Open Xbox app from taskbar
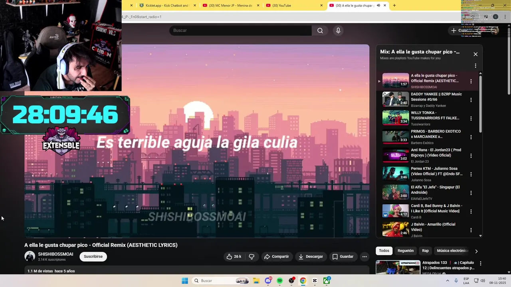The image size is (511, 287). tap(327, 281)
